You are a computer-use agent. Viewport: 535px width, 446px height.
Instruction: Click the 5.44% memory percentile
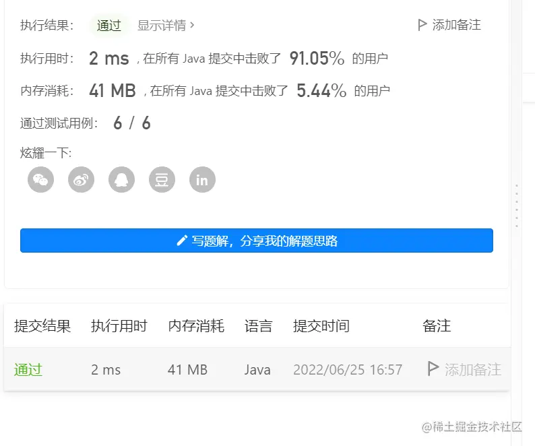coord(321,90)
